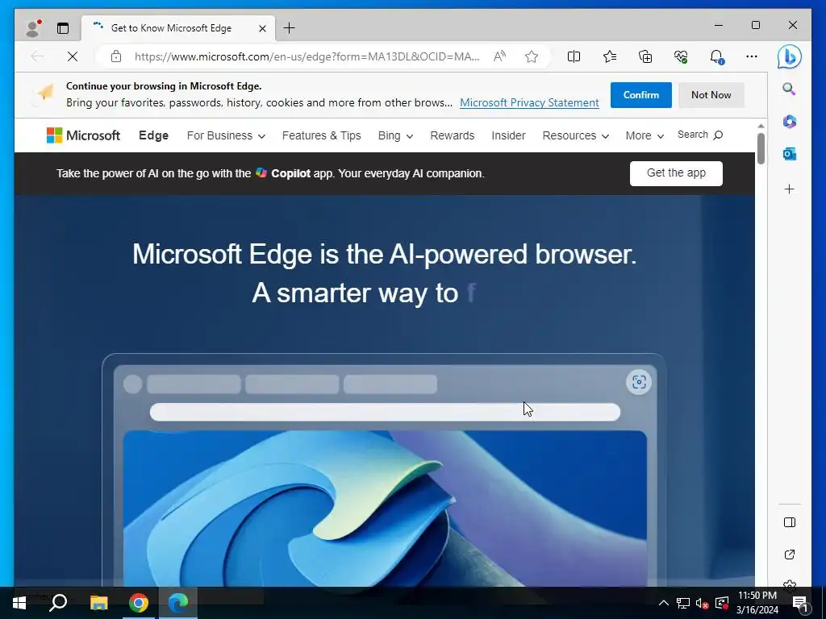
Task: Open Microsoft Privacy Statement link
Action: tap(529, 102)
